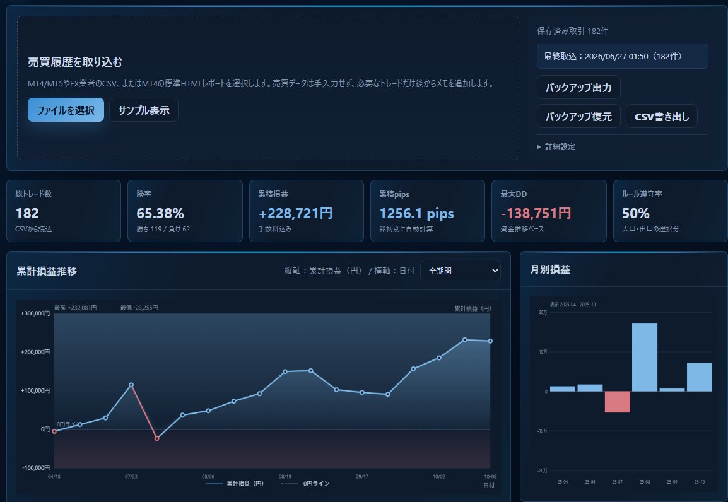
Task: Click the 勝ち 119 / 負け 62 text
Action: [163, 229]
